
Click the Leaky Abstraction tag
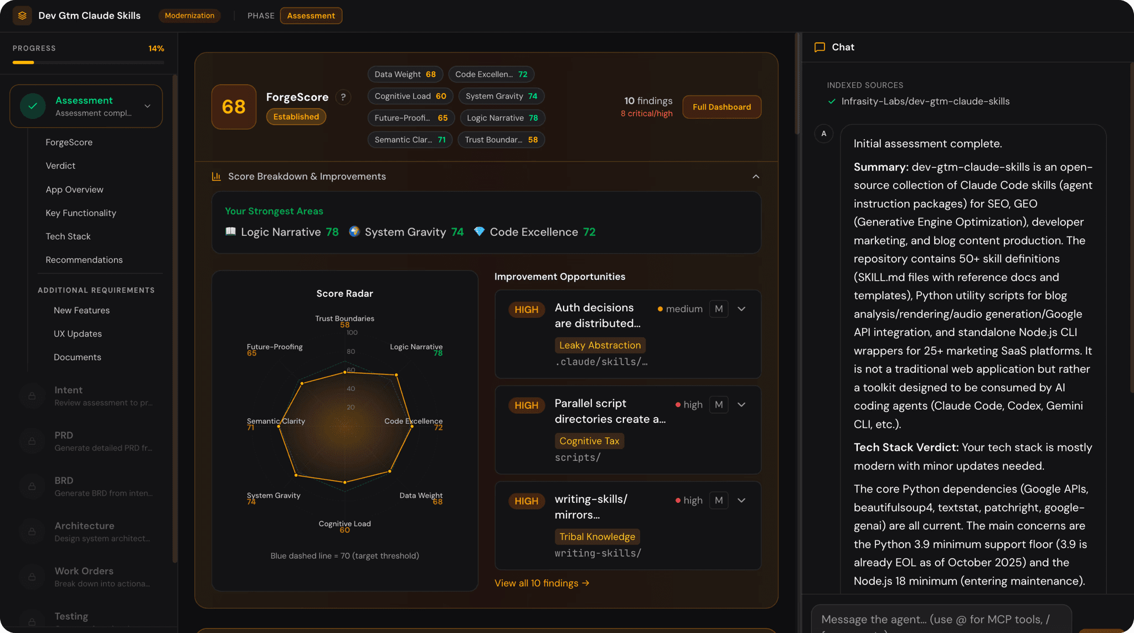point(600,345)
